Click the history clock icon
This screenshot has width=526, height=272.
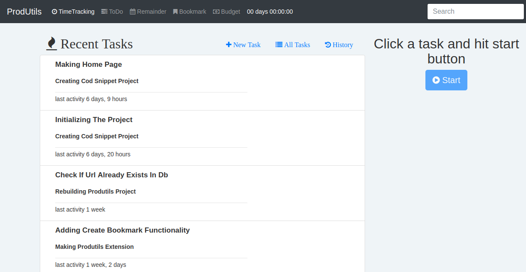tap(328, 45)
